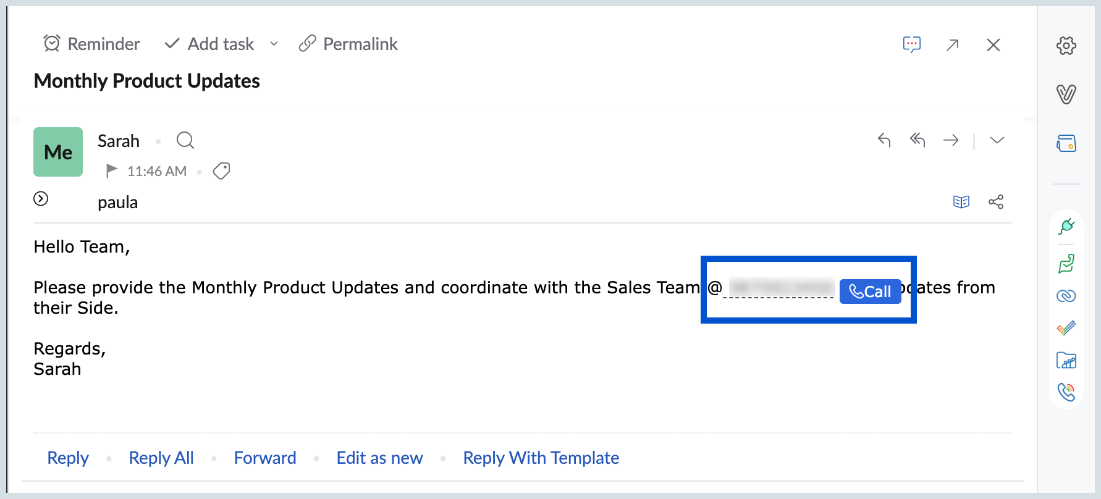Switch to reader view book icon
The image size is (1101, 499).
point(961,202)
